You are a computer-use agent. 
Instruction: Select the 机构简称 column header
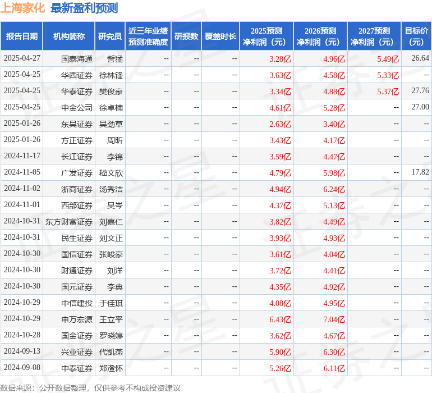[69, 36]
